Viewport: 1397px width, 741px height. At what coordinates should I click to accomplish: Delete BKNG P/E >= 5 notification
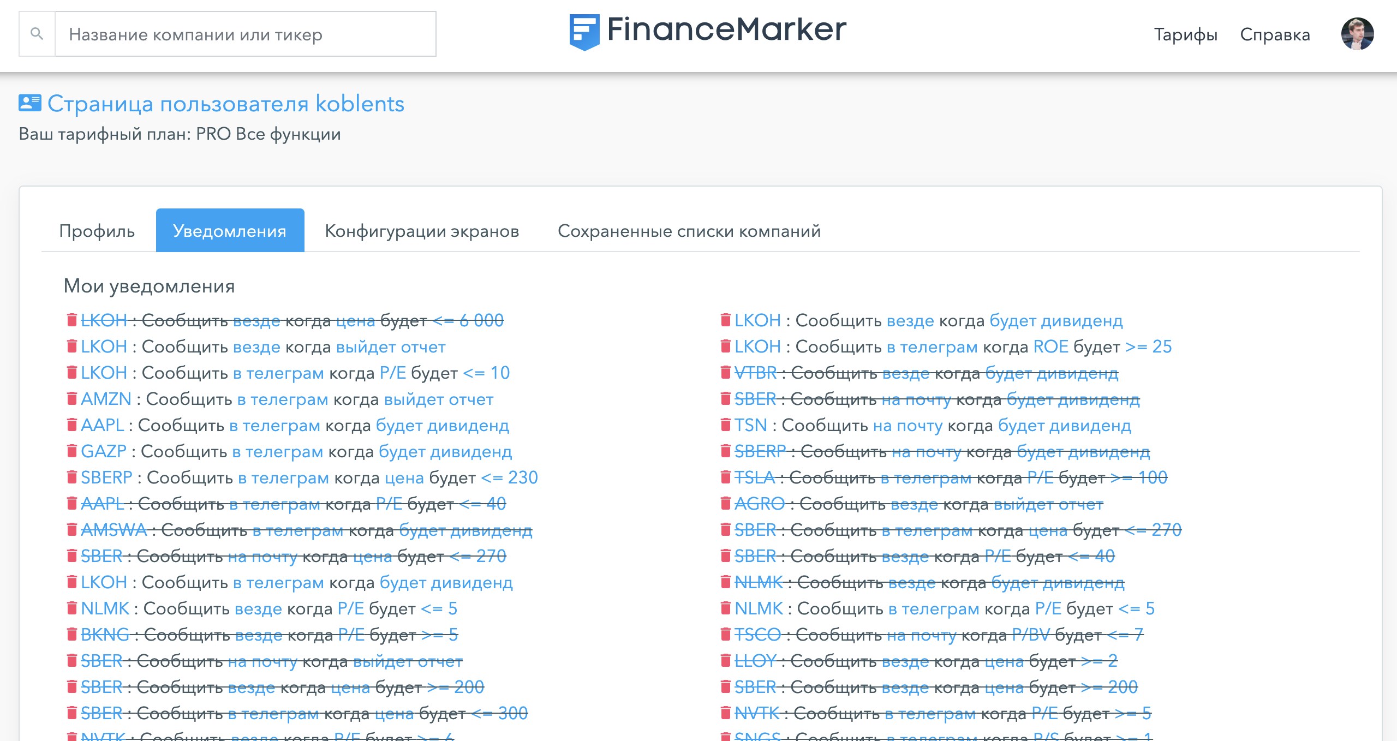pyautogui.click(x=71, y=634)
